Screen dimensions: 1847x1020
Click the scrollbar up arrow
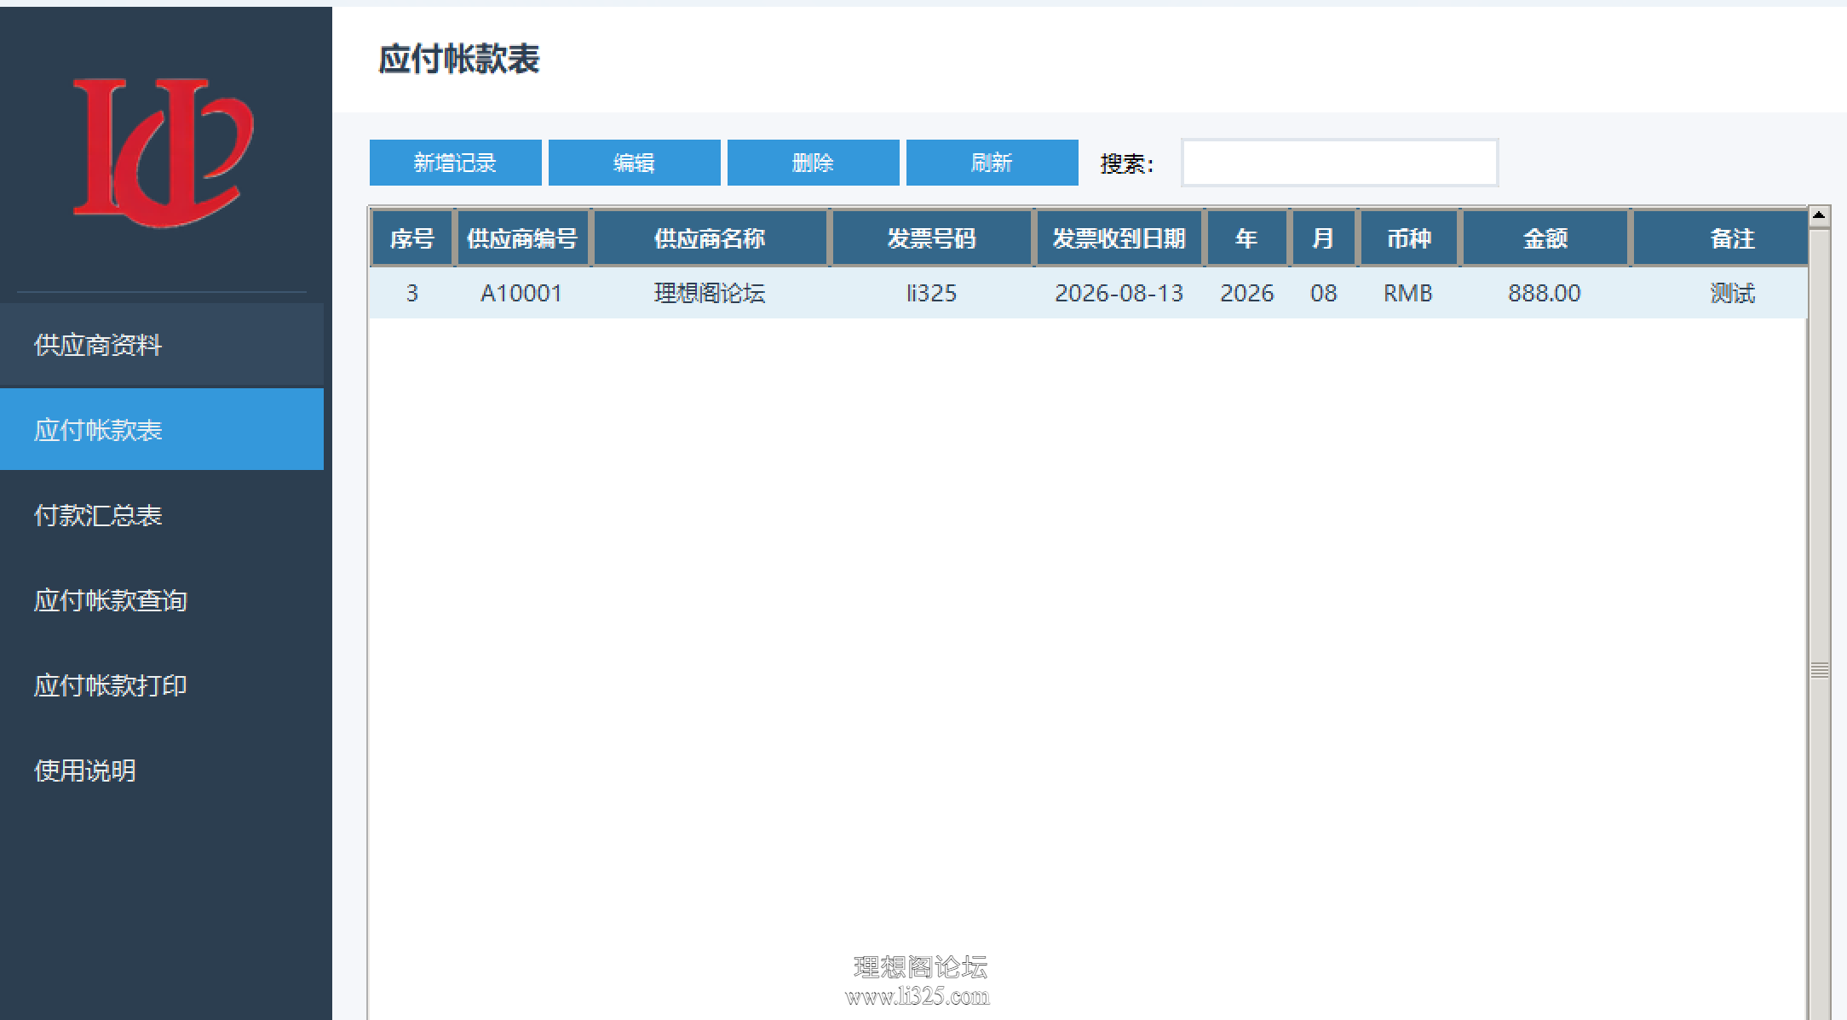coord(1819,215)
